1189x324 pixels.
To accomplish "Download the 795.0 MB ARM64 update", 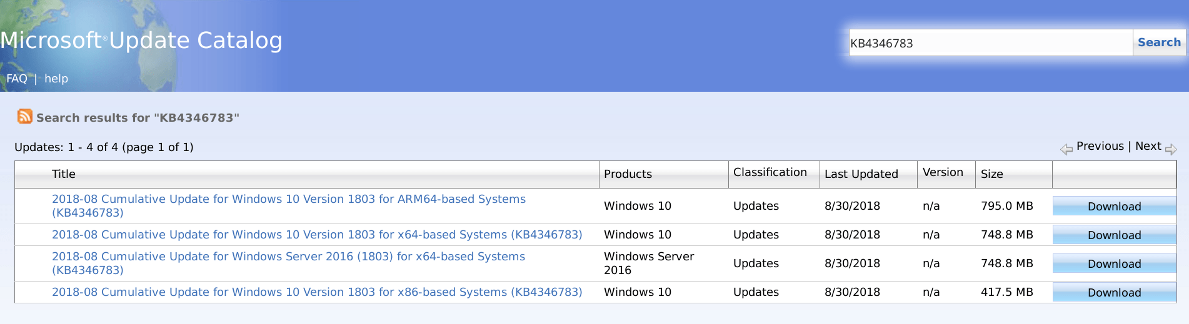I will pos(1114,206).
